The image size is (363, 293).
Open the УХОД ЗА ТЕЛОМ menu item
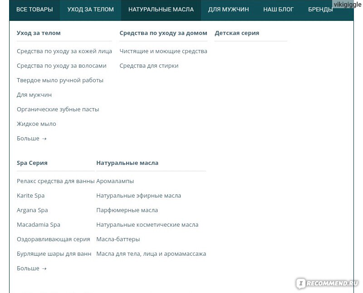pyautogui.click(x=90, y=10)
